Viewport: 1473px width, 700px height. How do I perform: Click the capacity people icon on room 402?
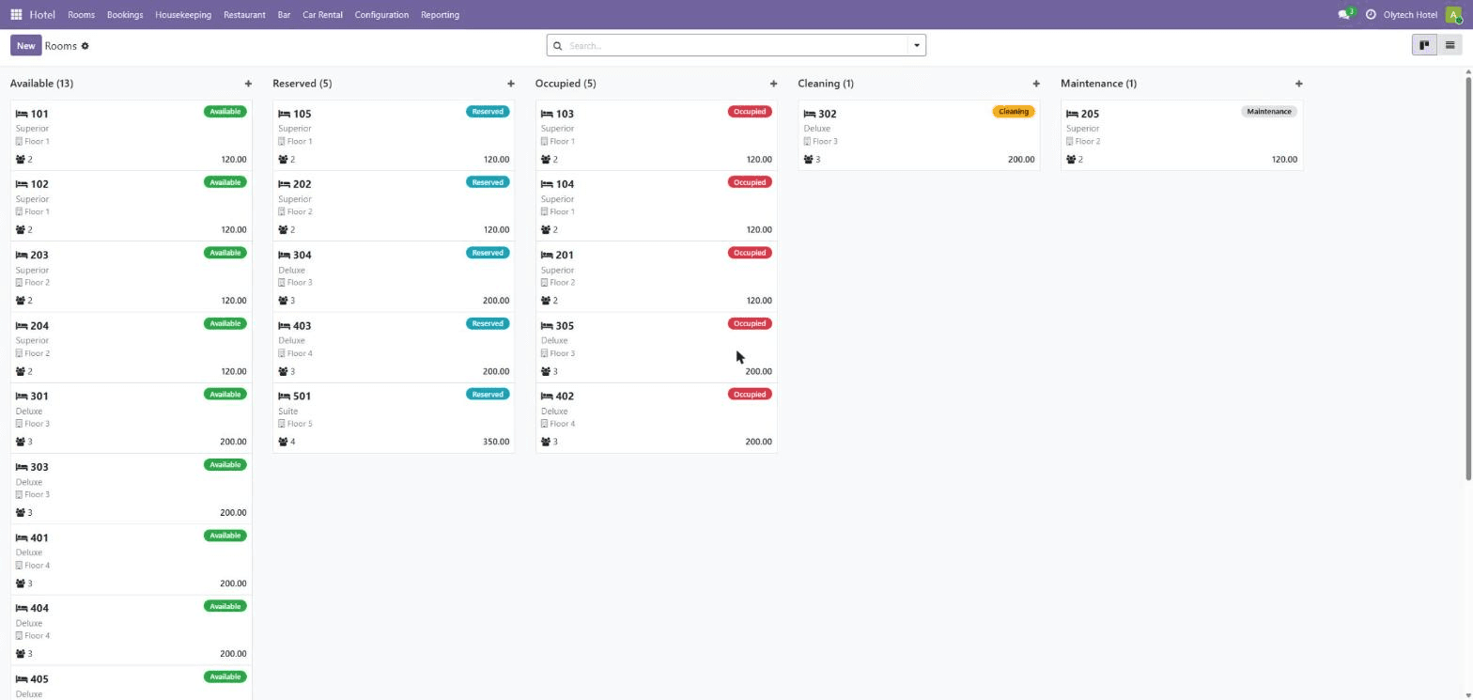click(546, 443)
